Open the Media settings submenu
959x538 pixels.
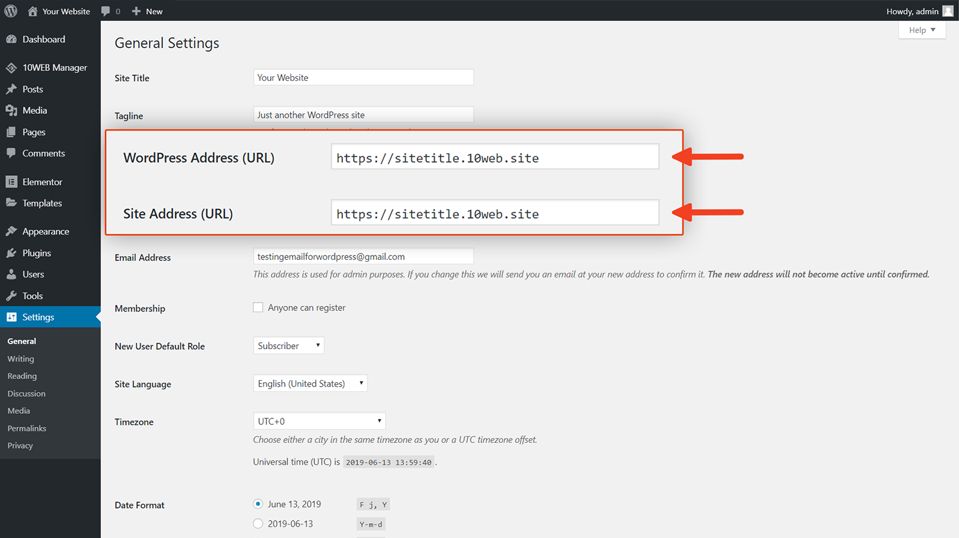coord(19,411)
